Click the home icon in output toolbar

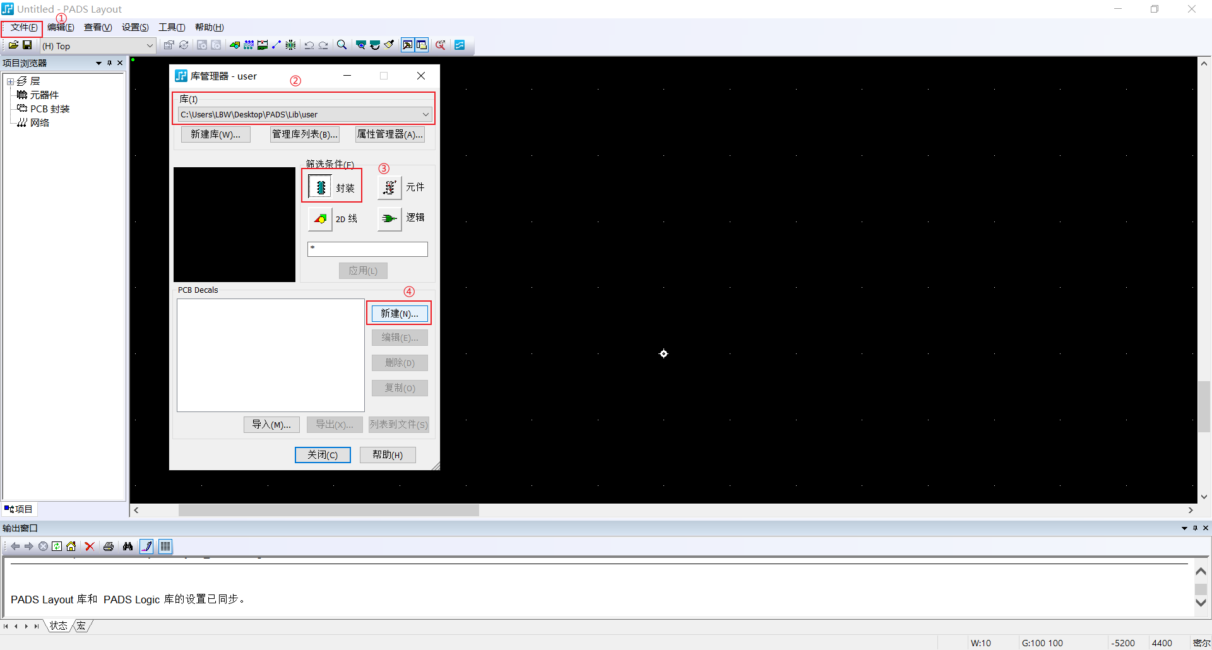tap(71, 547)
